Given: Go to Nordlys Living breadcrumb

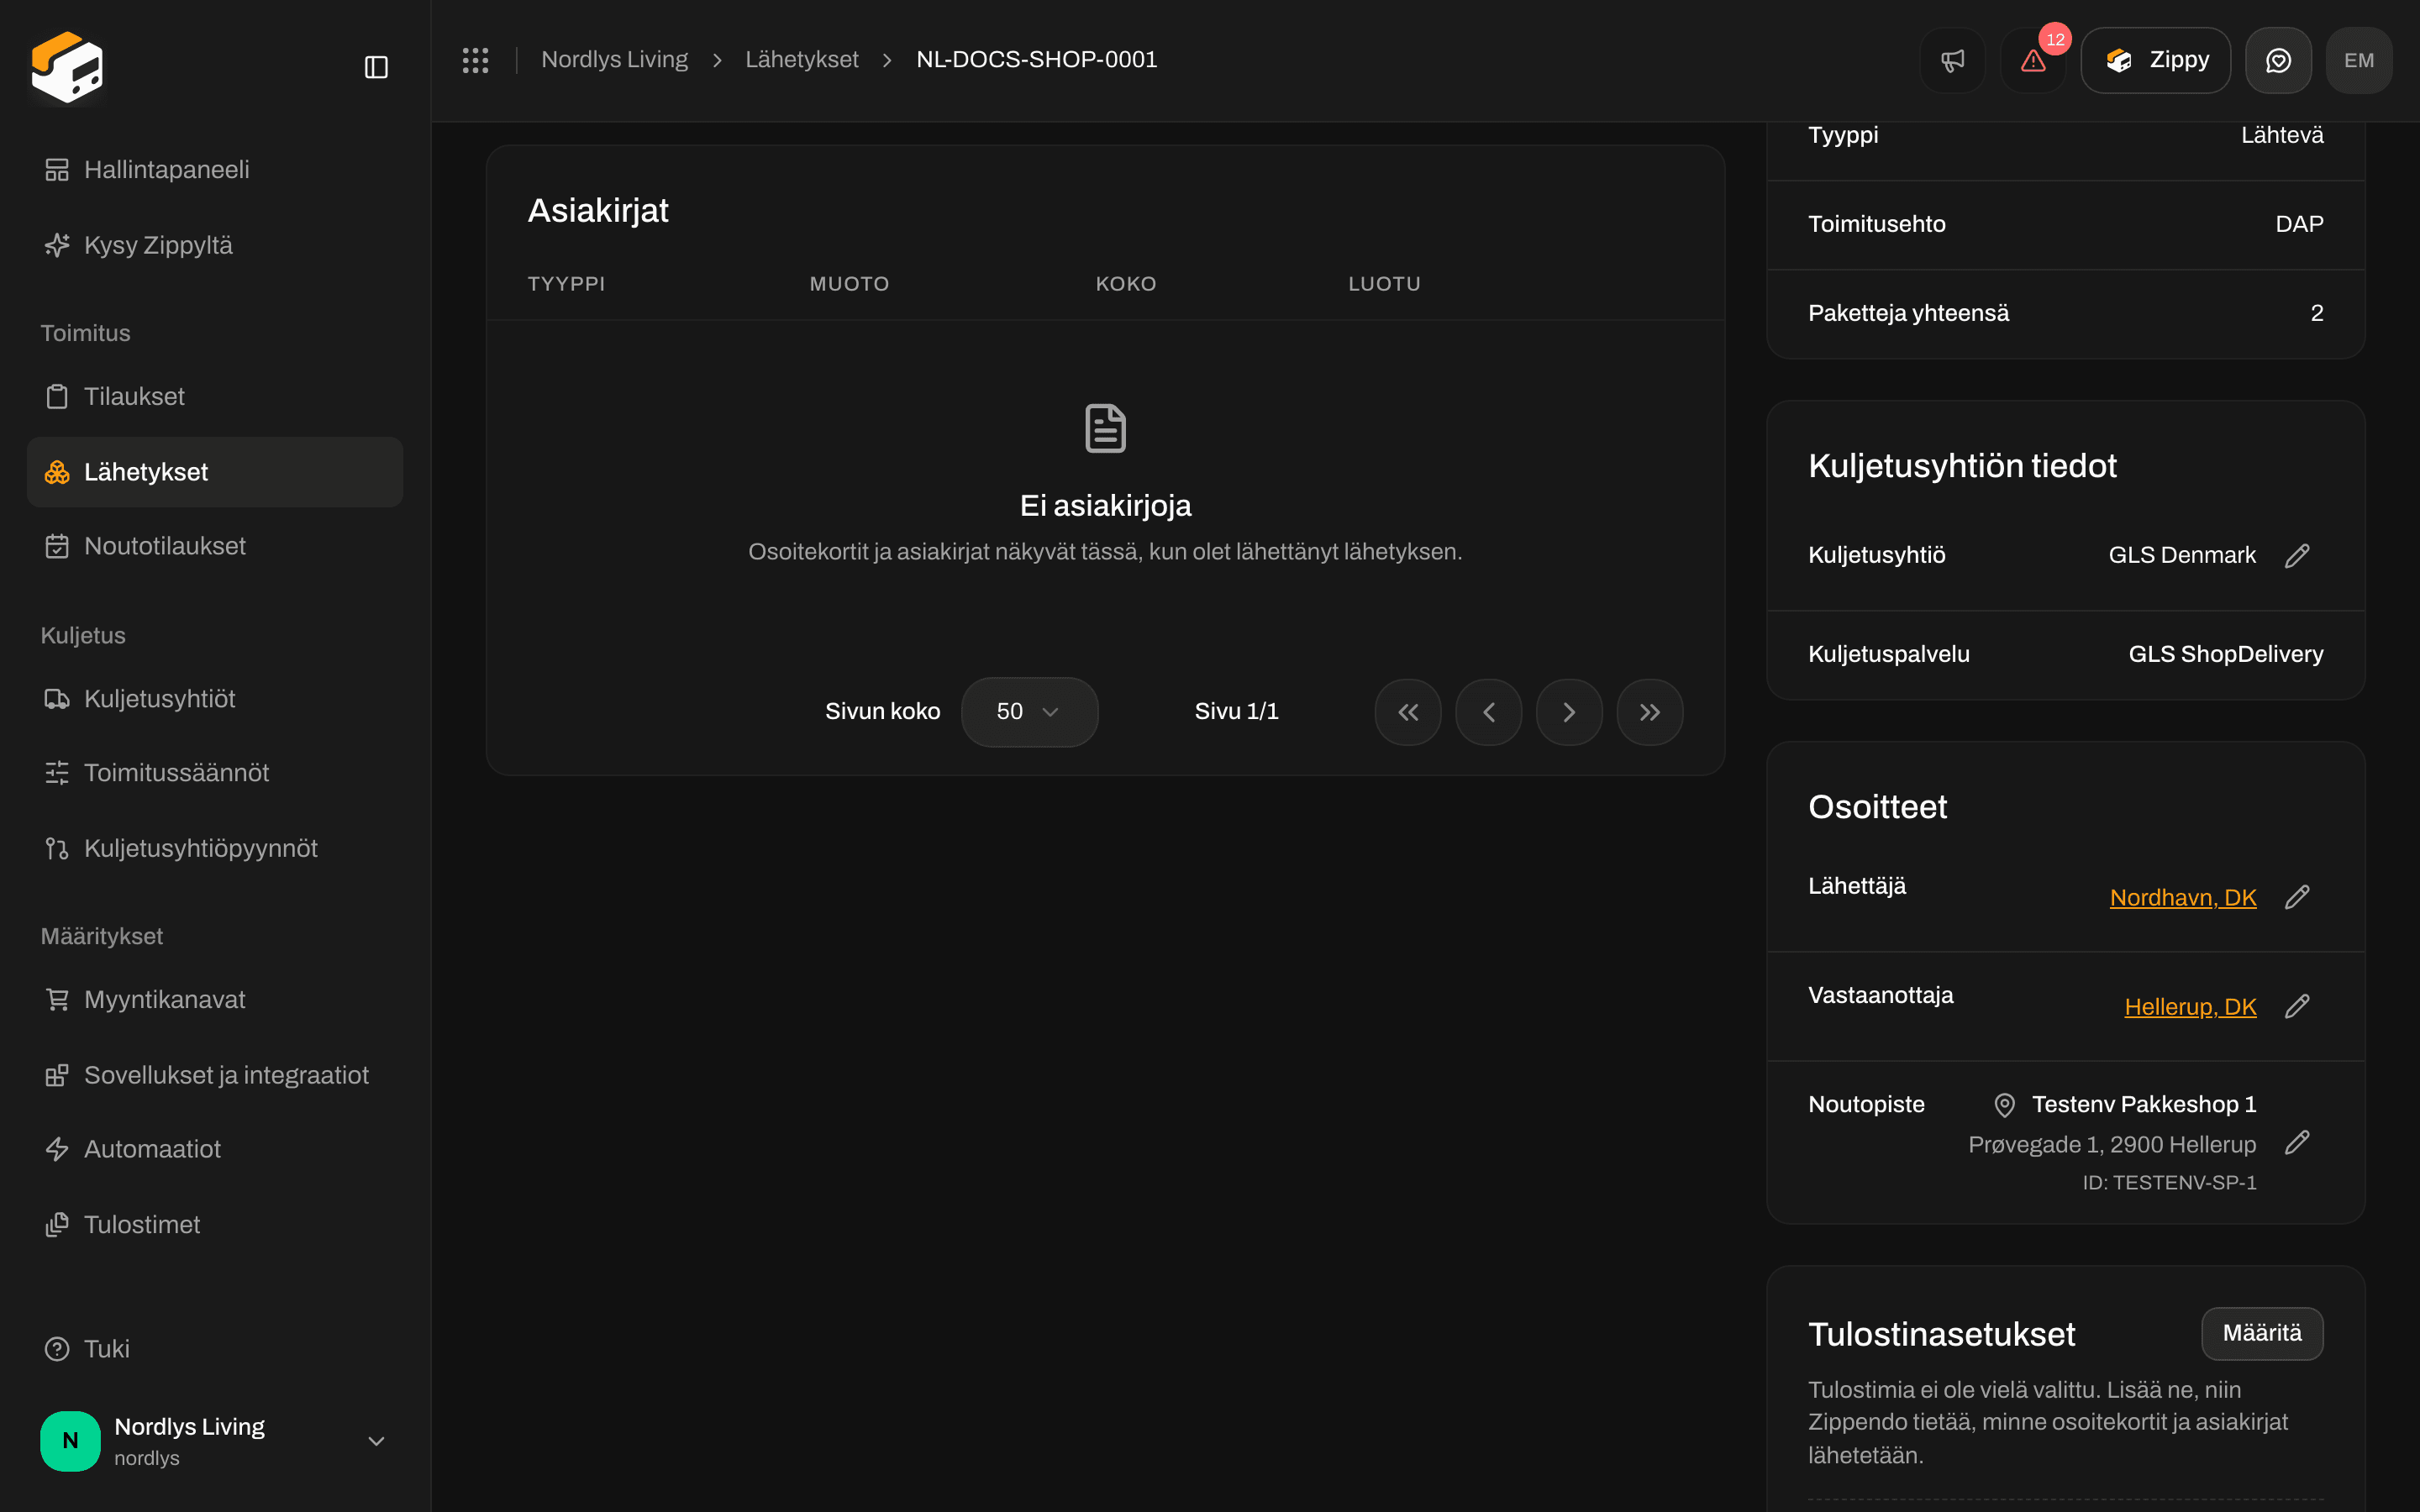Looking at the screenshot, I should click(614, 60).
